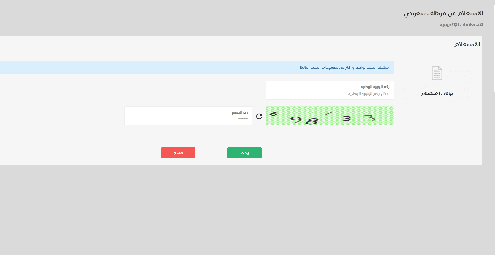This screenshot has height=255, width=495.
Task: Click the red مسح clear button
Action: click(178, 153)
